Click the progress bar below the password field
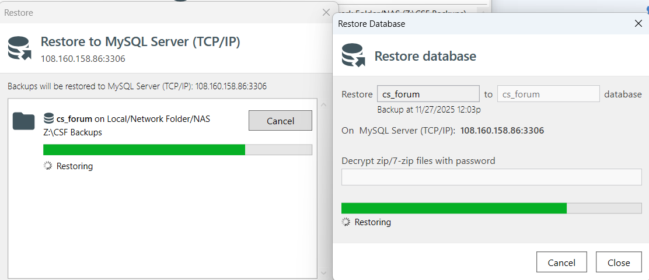 click(491, 208)
